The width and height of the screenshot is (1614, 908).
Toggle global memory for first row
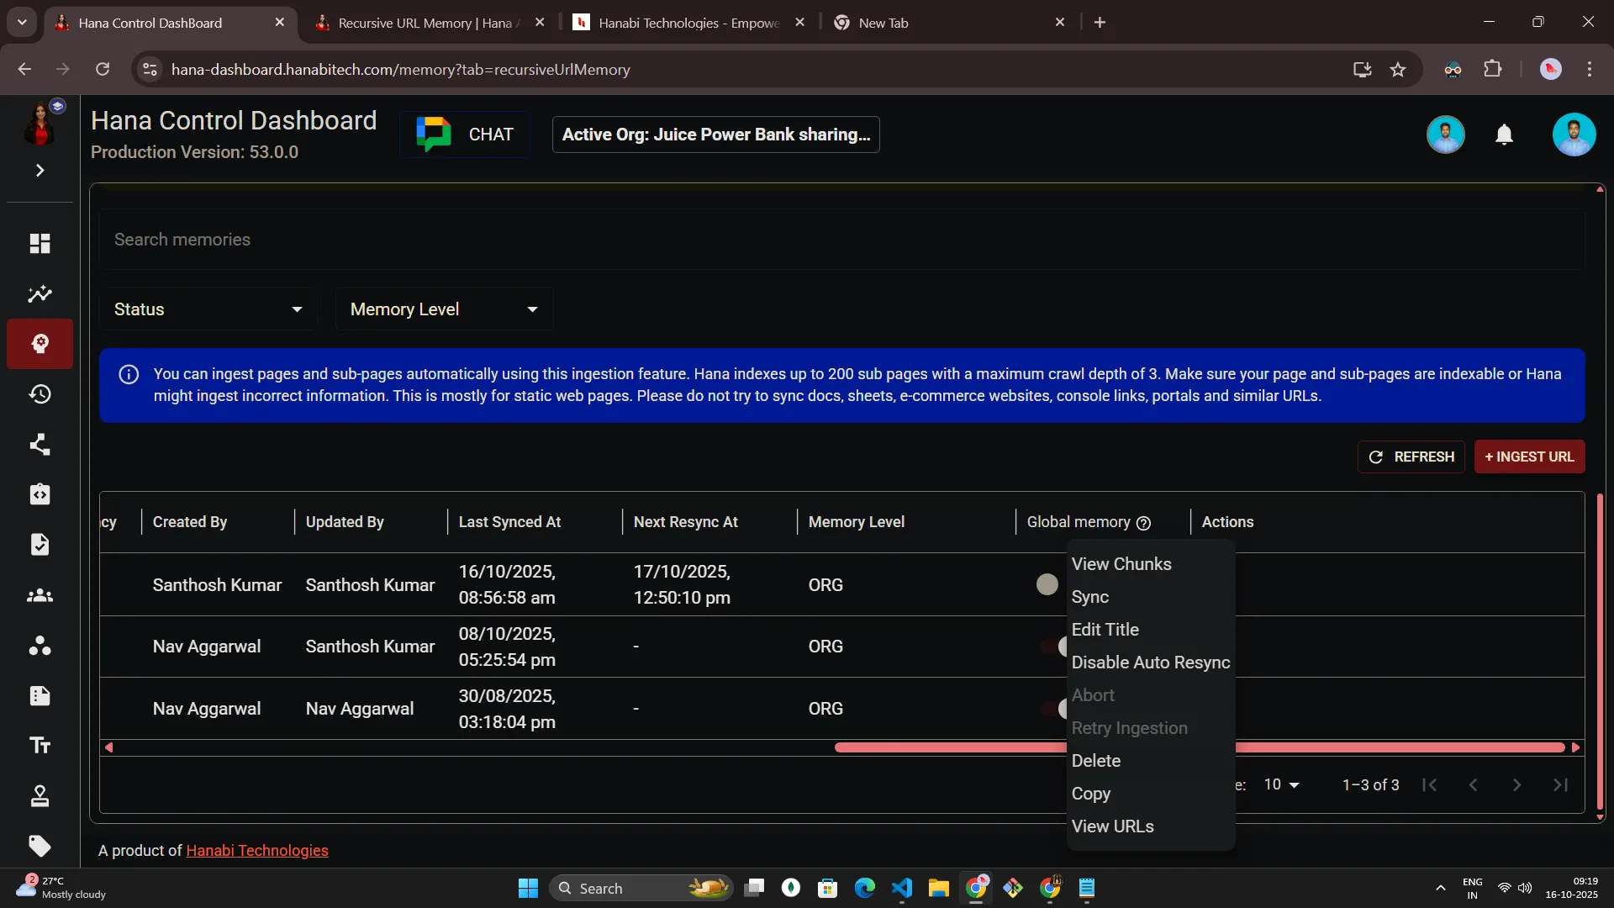pyautogui.click(x=1047, y=584)
